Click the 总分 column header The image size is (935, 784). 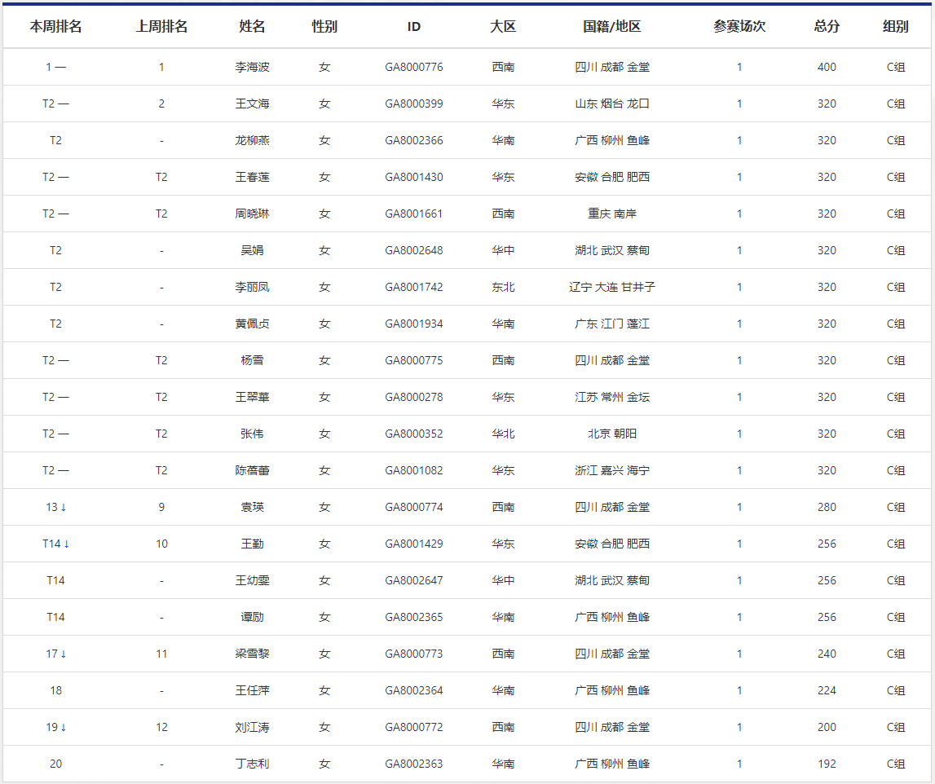click(x=827, y=26)
